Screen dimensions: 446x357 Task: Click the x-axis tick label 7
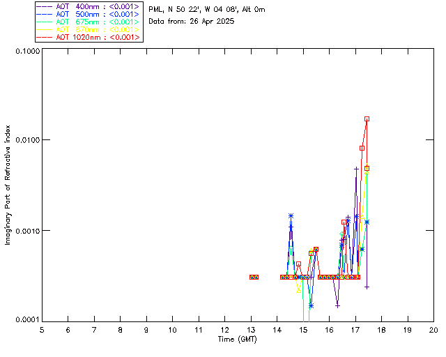94,330
